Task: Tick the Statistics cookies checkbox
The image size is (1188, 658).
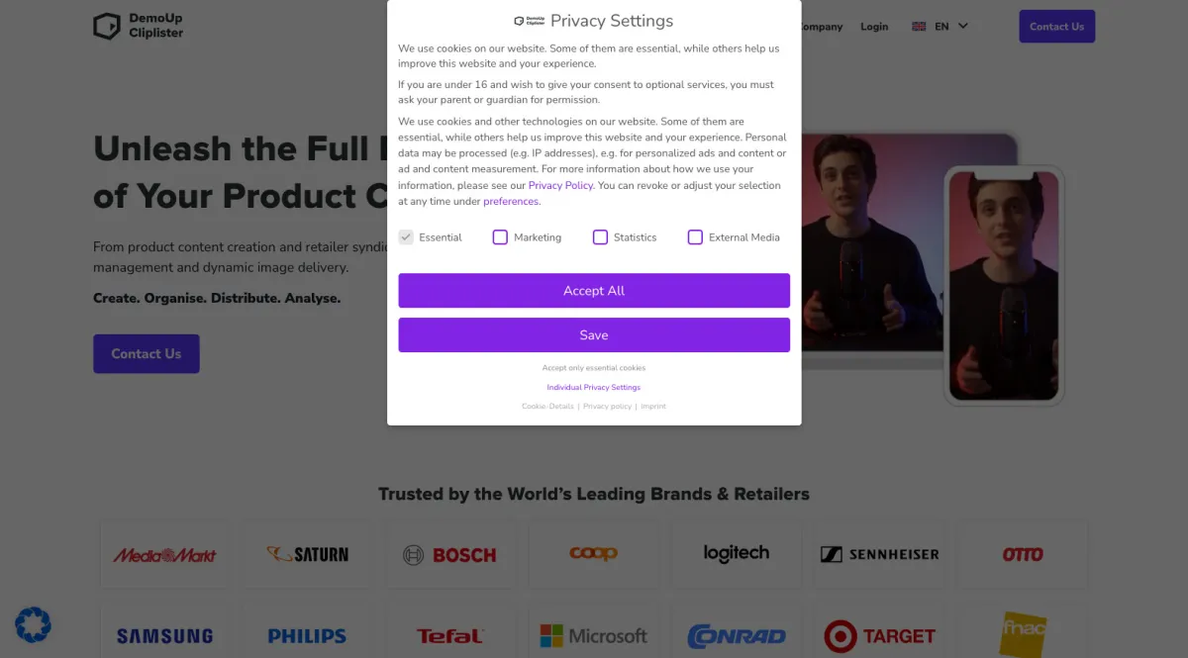Action: [600, 237]
